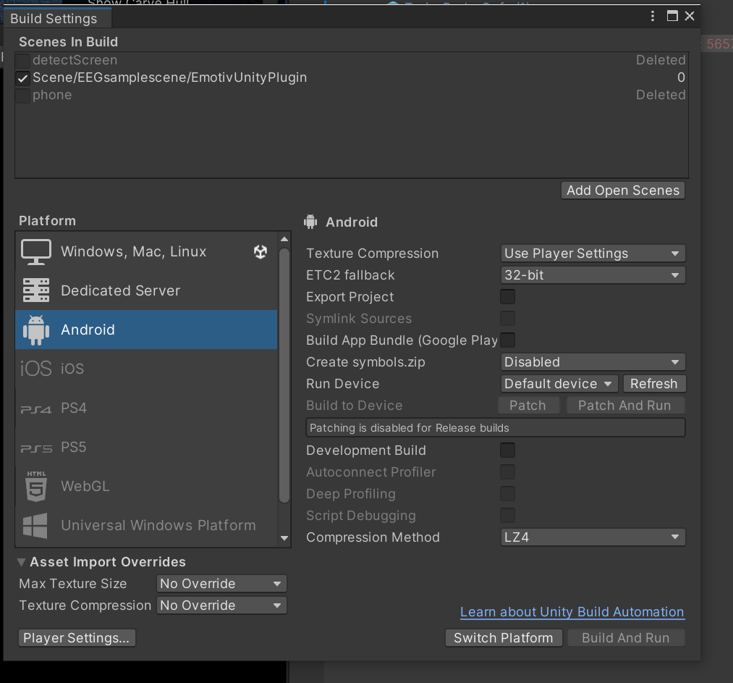Open Learn about Unity Build Automation link
Screen dimensions: 733x683
tap(572, 612)
